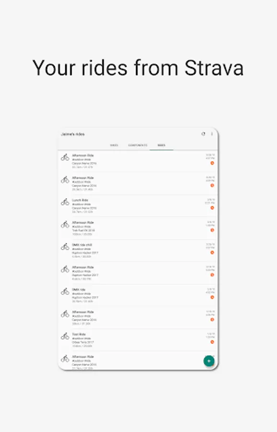Click the BMX ride chill cyclist icon

65,247
